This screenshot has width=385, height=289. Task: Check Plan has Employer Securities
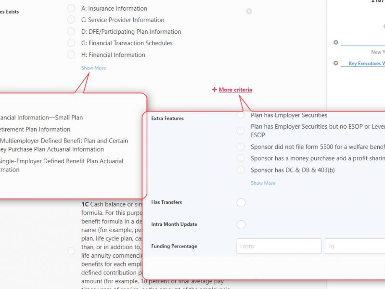(x=241, y=115)
